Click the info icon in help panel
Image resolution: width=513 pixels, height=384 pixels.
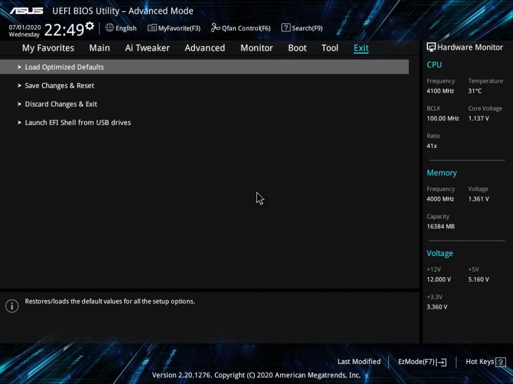pyautogui.click(x=12, y=306)
